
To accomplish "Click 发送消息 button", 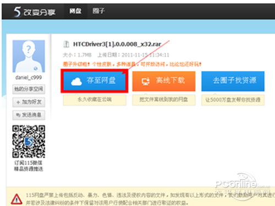I will tap(29, 115).
